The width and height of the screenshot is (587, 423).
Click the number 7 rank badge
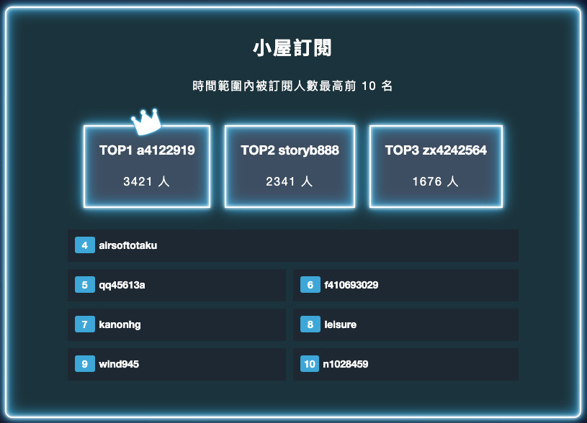click(84, 324)
